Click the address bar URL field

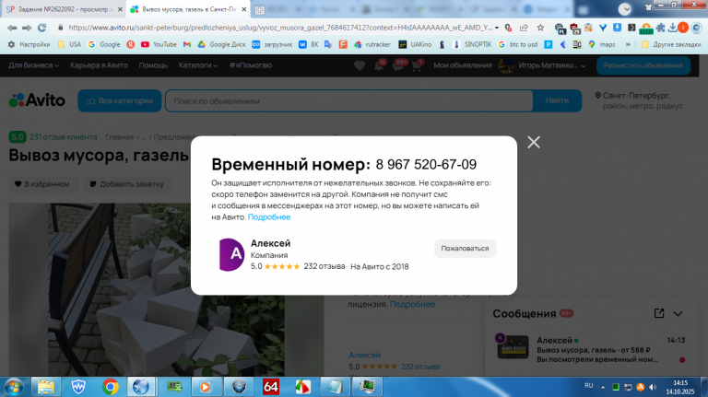[x=280, y=28]
